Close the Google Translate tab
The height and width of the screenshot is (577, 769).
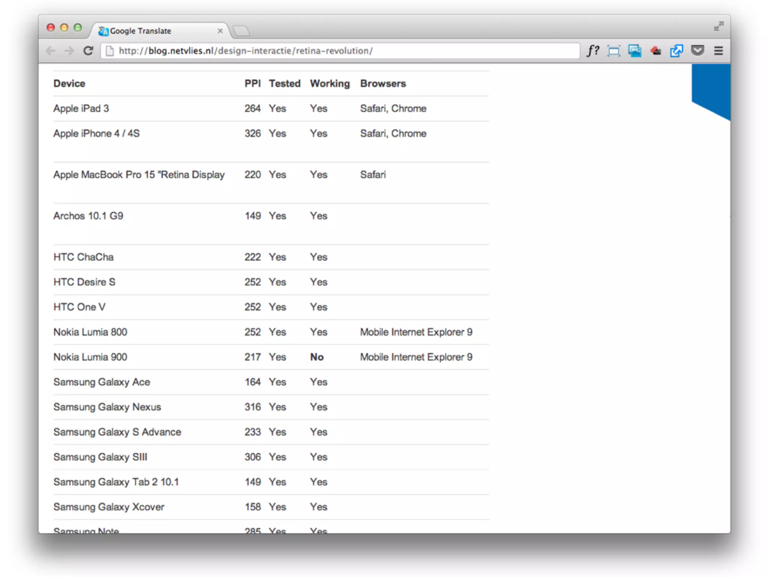[220, 31]
